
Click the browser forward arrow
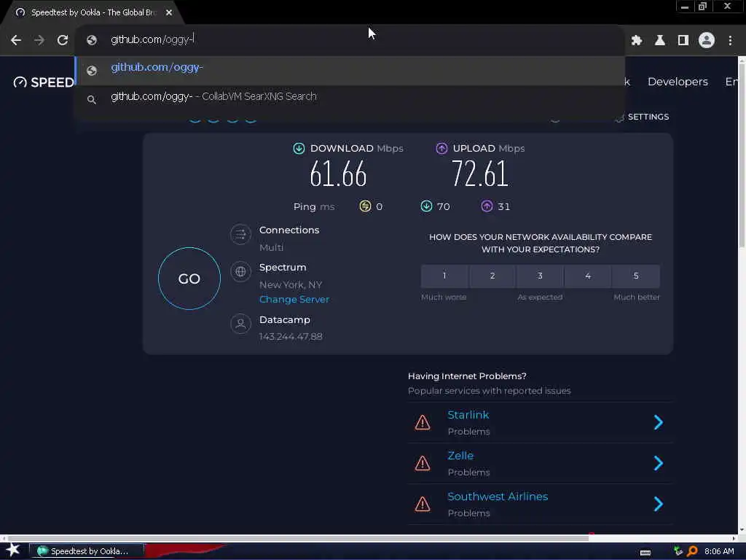click(39, 40)
